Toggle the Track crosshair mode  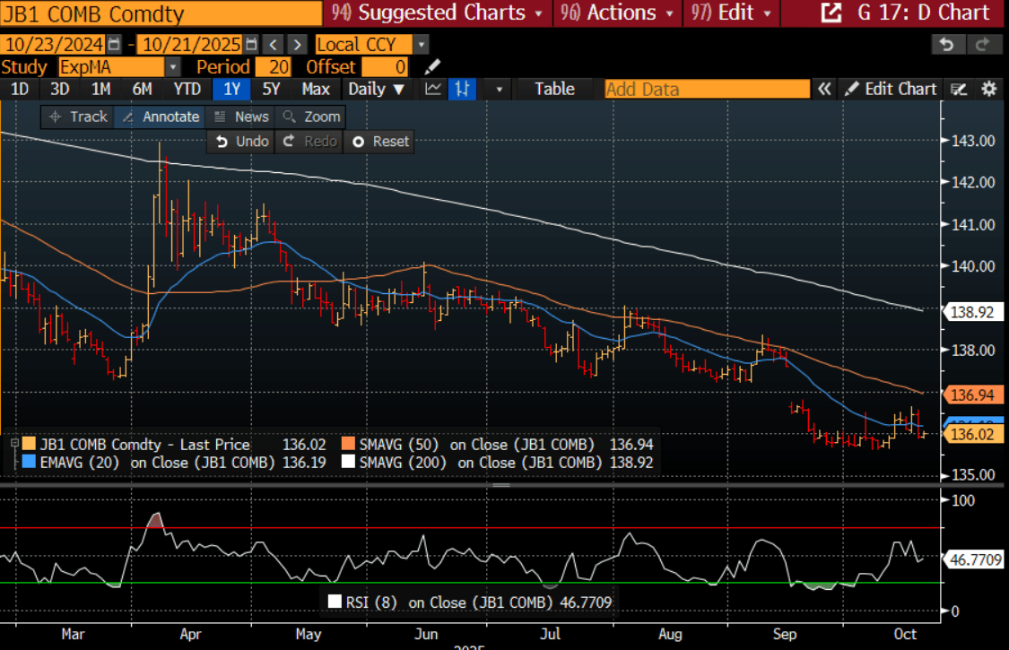[x=77, y=117]
